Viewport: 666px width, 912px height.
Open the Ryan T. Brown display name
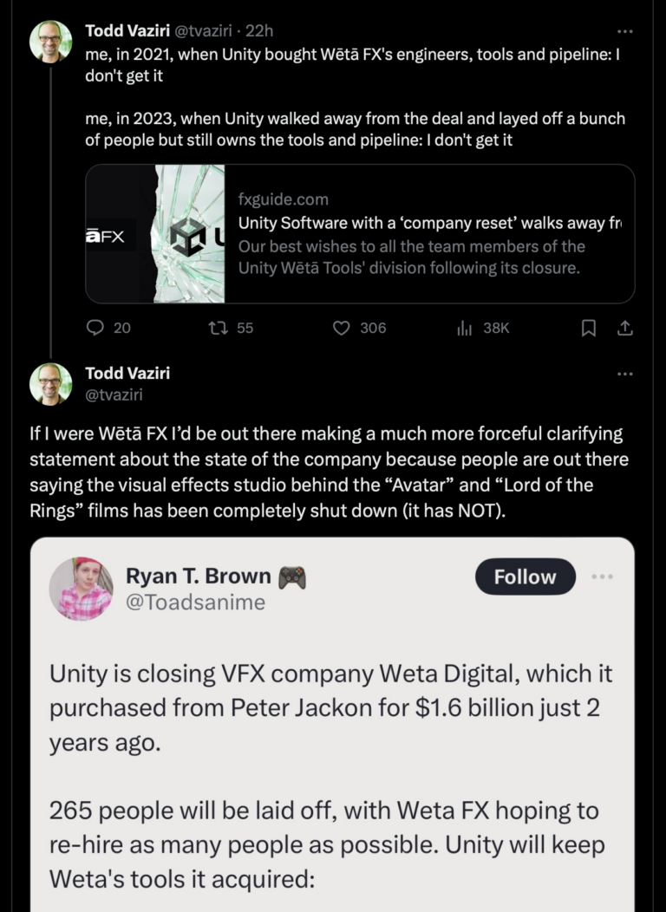(x=199, y=576)
